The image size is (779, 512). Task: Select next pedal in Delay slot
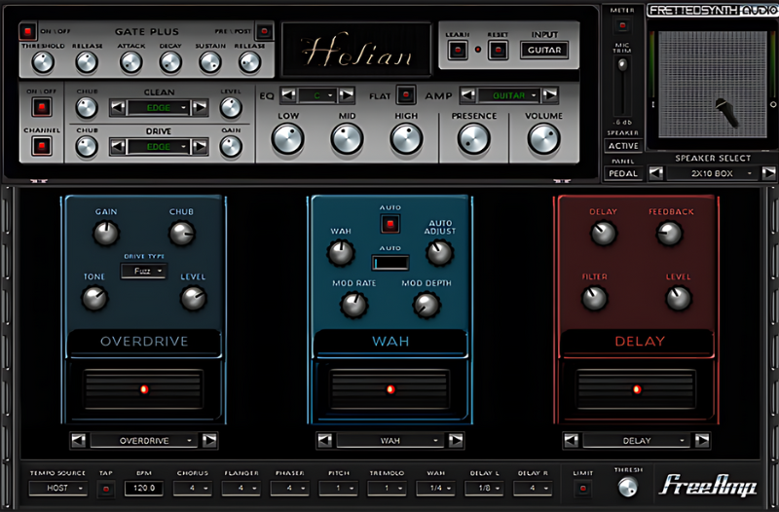click(x=701, y=440)
